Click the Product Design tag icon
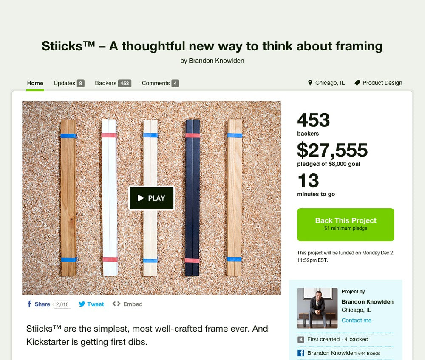 pyautogui.click(x=357, y=83)
